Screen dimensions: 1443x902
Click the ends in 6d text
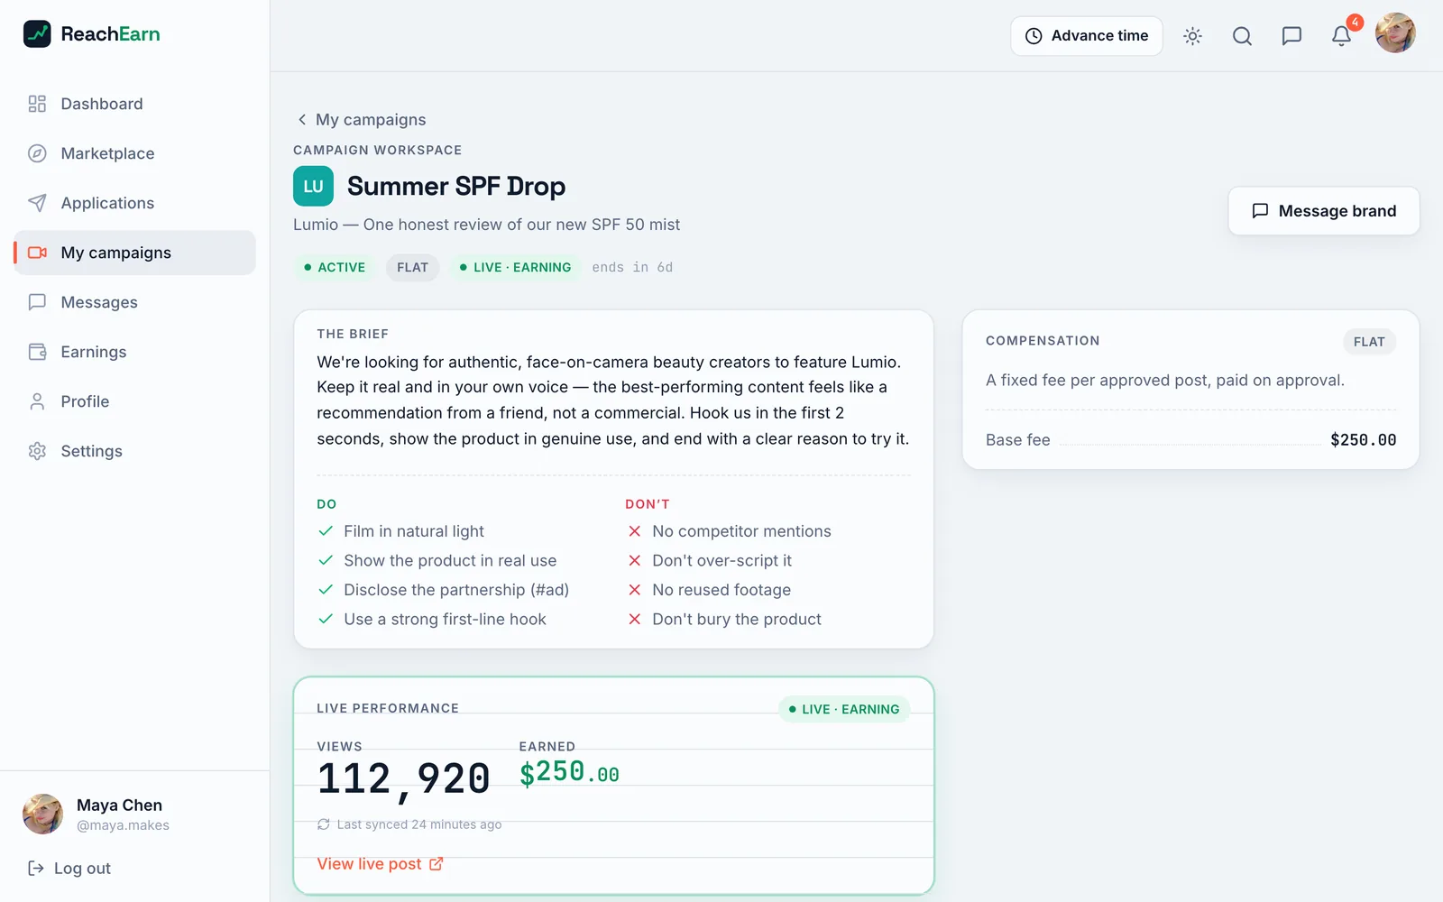point(632,268)
